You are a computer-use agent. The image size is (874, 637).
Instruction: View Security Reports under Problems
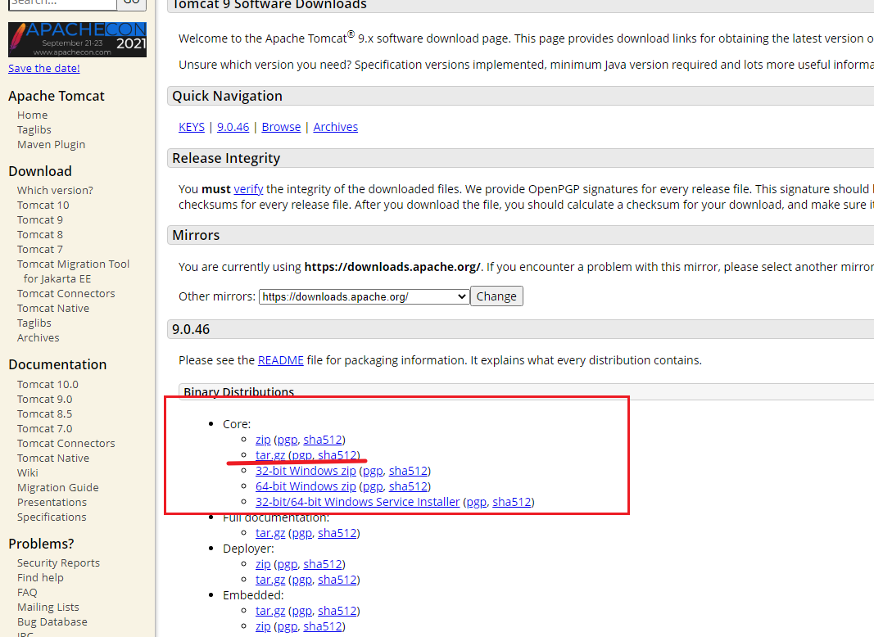pyautogui.click(x=58, y=562)
